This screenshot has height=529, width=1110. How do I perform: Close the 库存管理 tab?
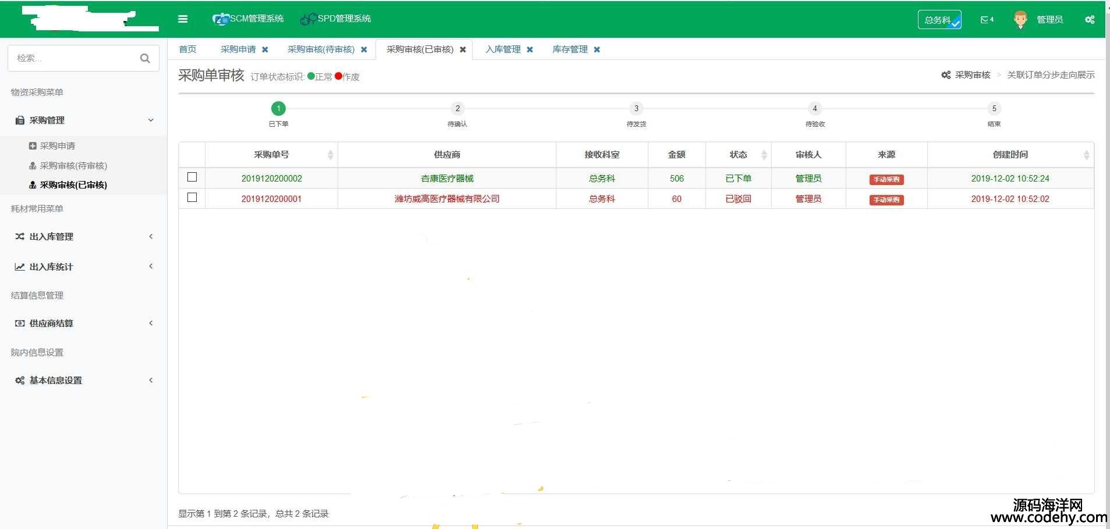(597, 49)
